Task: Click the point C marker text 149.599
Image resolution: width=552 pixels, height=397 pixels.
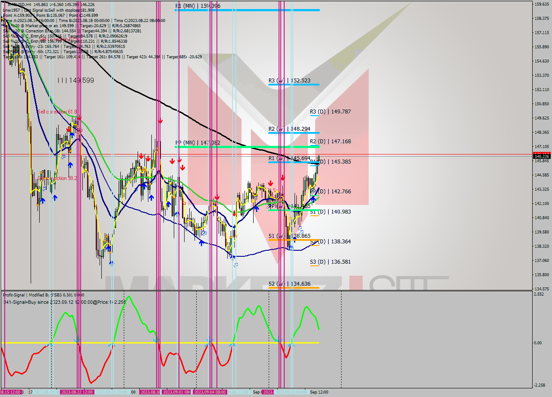Action: (75, 80)
